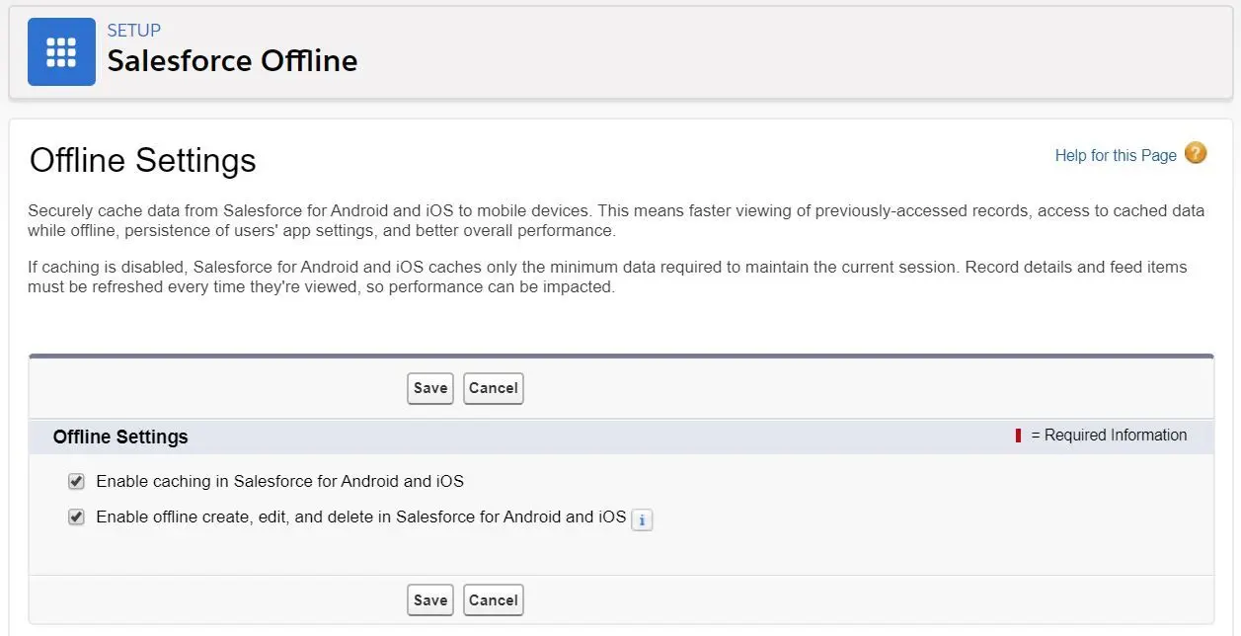This screenshot has width=1241, height=636.
Task: Click the Offline Settings section header bar
Action: pyautogui.click(x=621, y=437)
